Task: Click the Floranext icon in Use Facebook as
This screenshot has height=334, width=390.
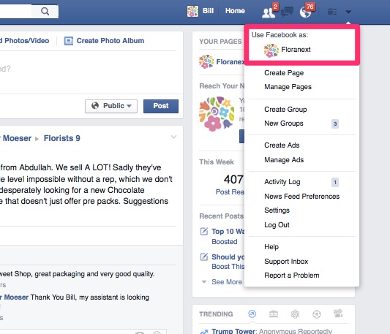Action: pyautogui.click(x=271, y=50)
